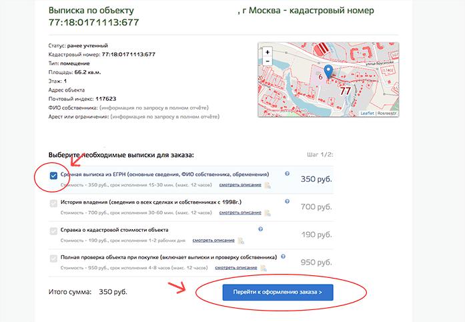
Task: Click the region number 77 on map
Action: 345,91
